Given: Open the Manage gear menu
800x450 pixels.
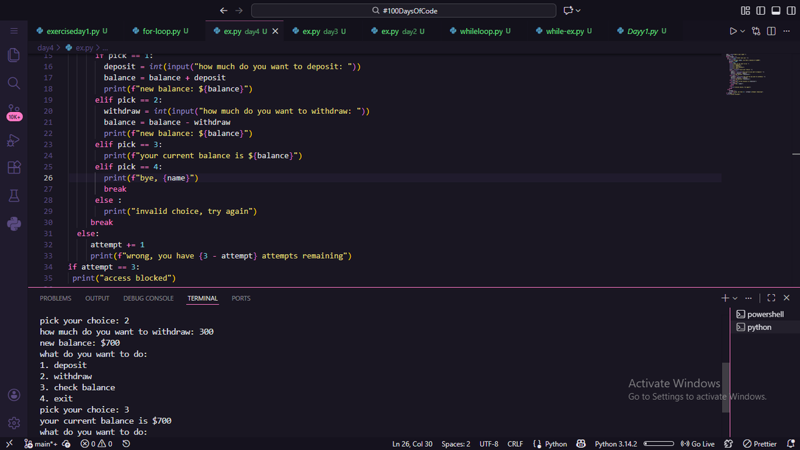Looking at the screenshot, I should click(13, 423).
